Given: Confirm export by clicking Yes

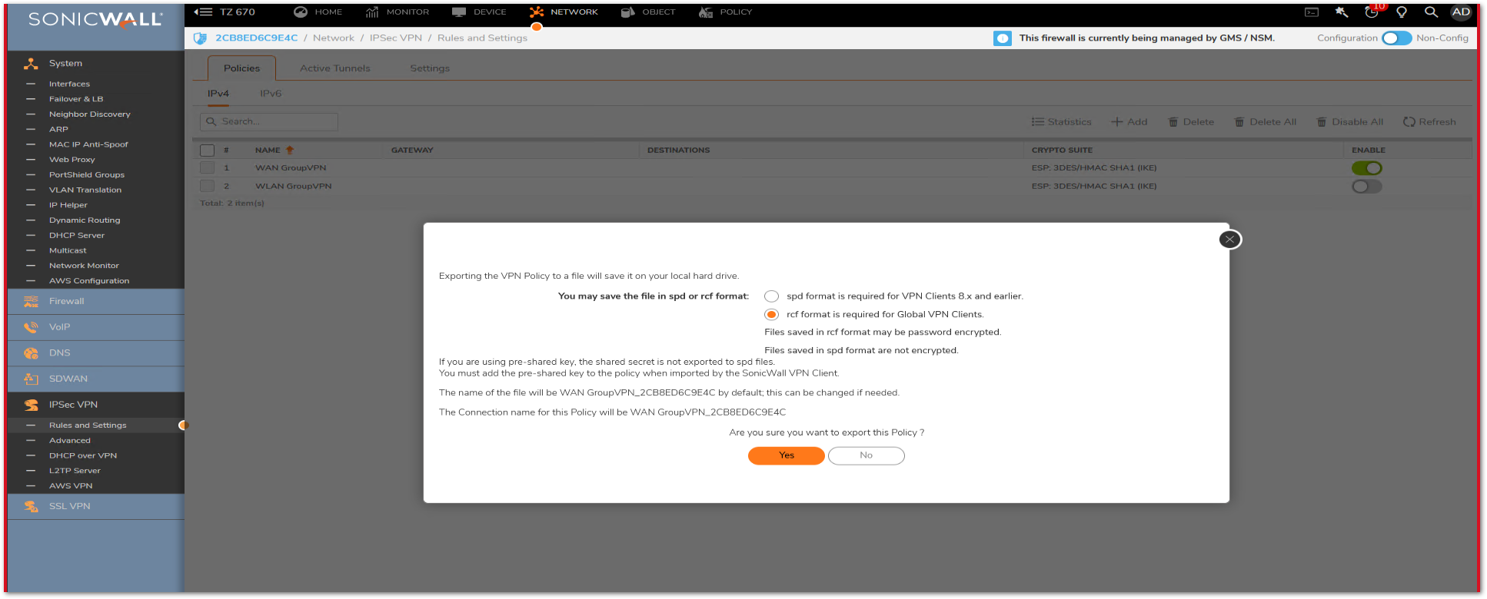Looking at the screenshot, I should tap(786, 456).
